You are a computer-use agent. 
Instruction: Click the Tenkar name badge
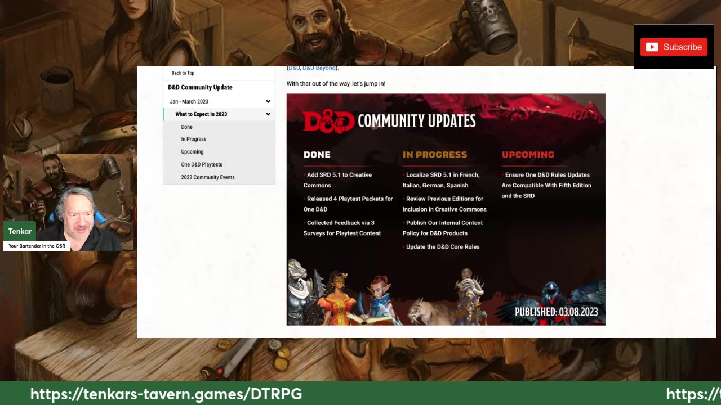[x=20, y=231]
